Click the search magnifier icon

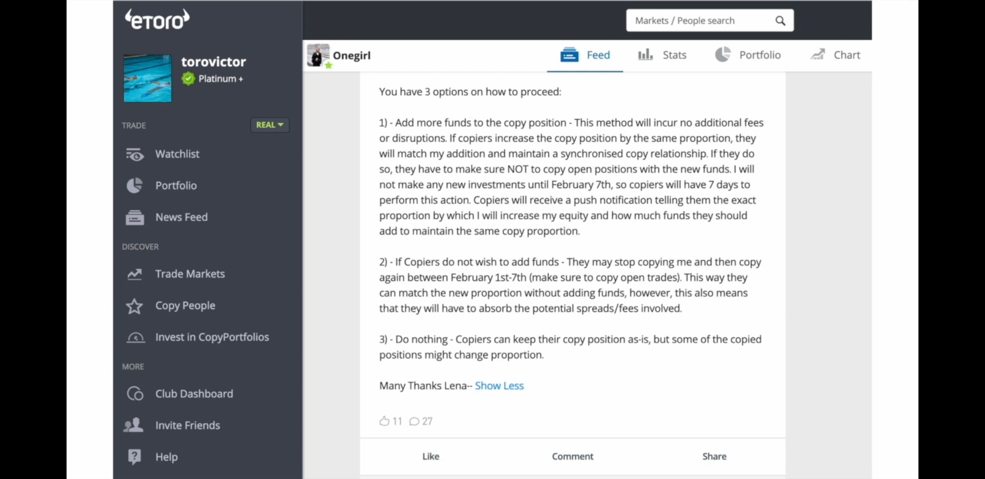click(x=780, y=21)
